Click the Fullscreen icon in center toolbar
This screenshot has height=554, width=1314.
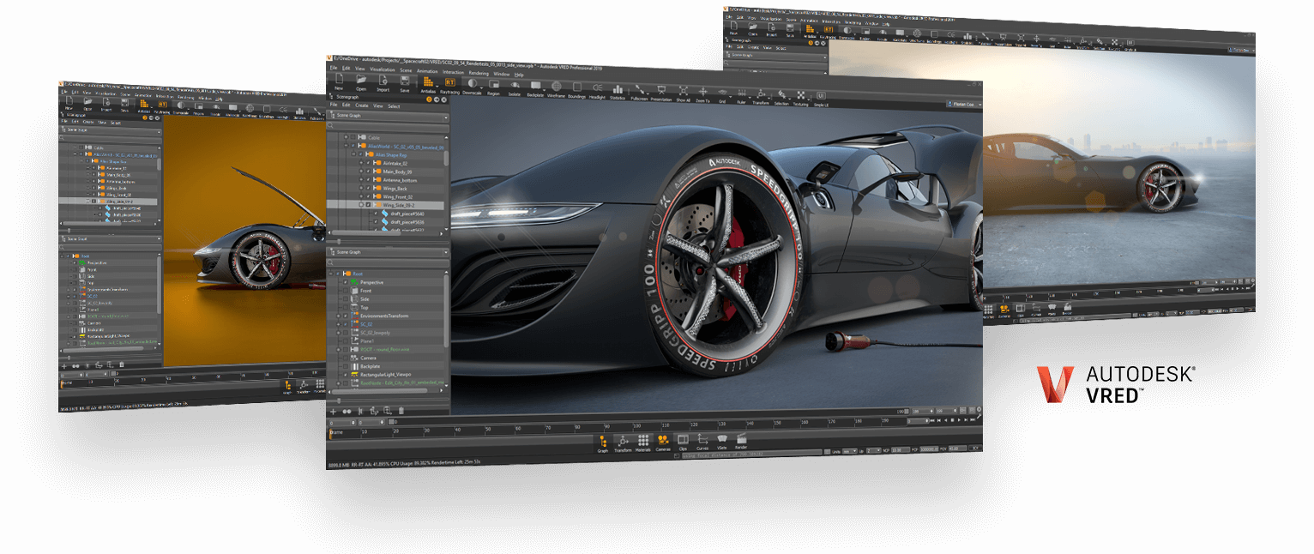[640, 90]
